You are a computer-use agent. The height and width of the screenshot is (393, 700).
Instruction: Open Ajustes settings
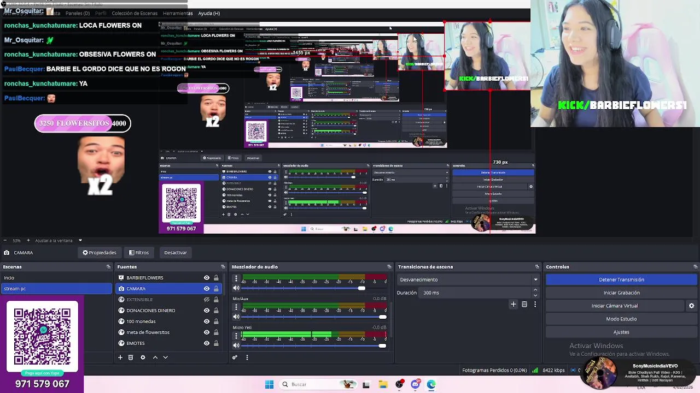(621, 332)
